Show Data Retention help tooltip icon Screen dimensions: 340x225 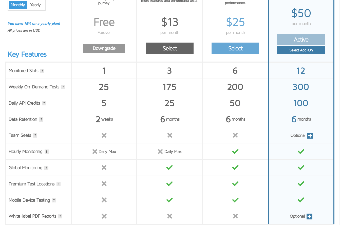tap(41, 119)
